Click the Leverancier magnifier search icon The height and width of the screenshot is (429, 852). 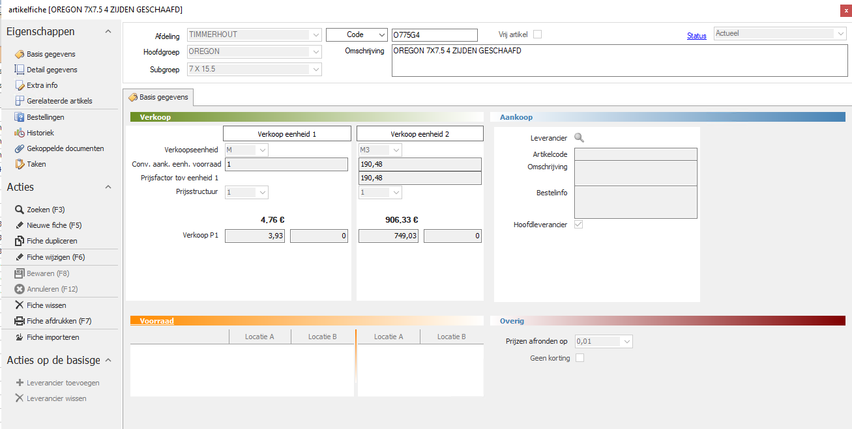point(579,138)
